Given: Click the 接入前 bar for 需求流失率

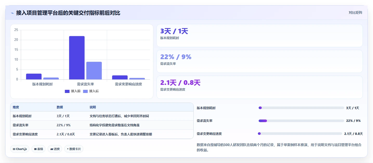Looking at the screenshot, I should click(77, 58).
